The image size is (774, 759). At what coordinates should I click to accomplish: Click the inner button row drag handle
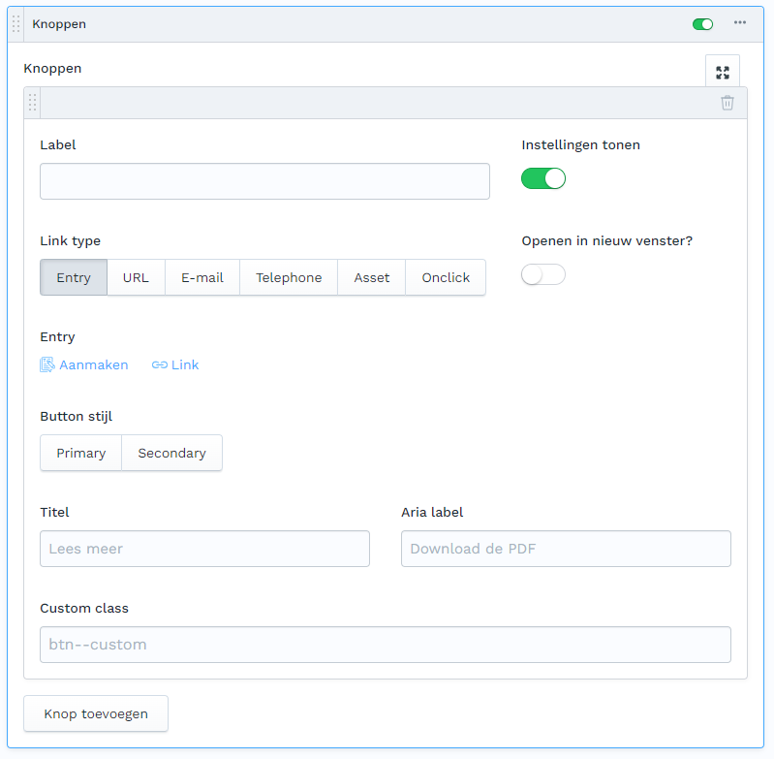pos(33,103)
